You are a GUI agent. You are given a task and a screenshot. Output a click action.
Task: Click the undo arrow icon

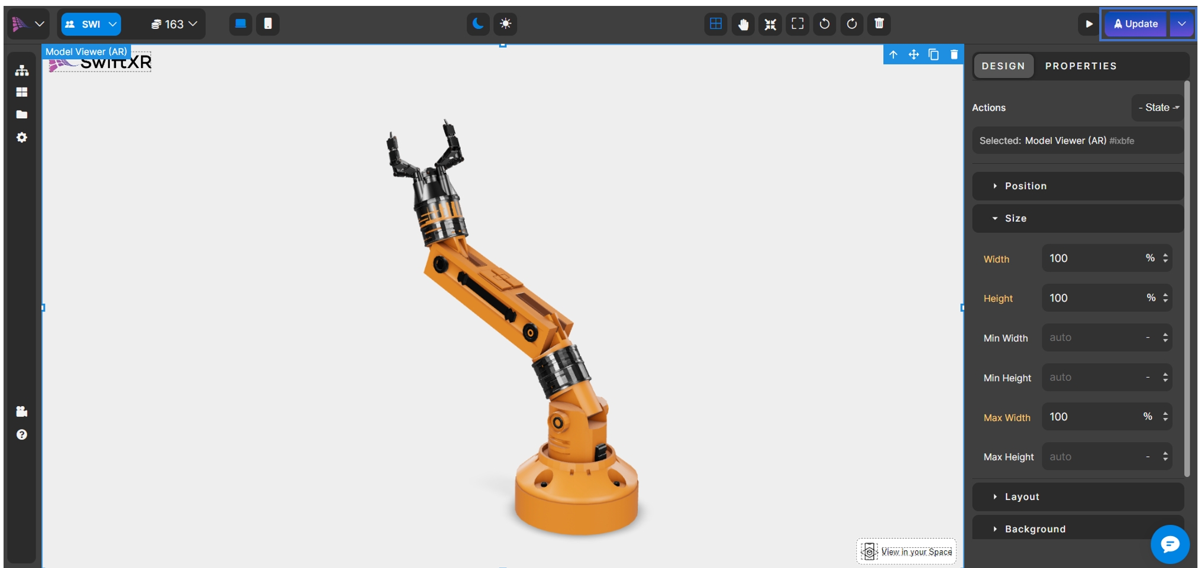coord(825,24)
